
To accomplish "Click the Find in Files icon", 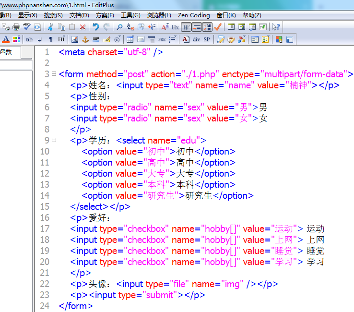I will 141,27.
